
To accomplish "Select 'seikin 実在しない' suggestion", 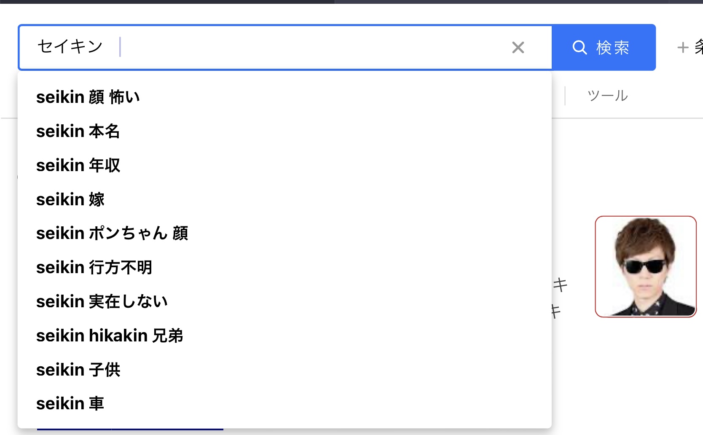I will coord(284,301).
